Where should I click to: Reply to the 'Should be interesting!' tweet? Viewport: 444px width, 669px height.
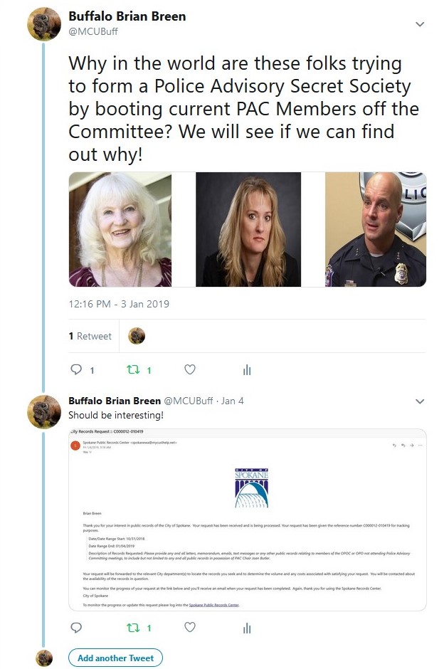point(76,627)
